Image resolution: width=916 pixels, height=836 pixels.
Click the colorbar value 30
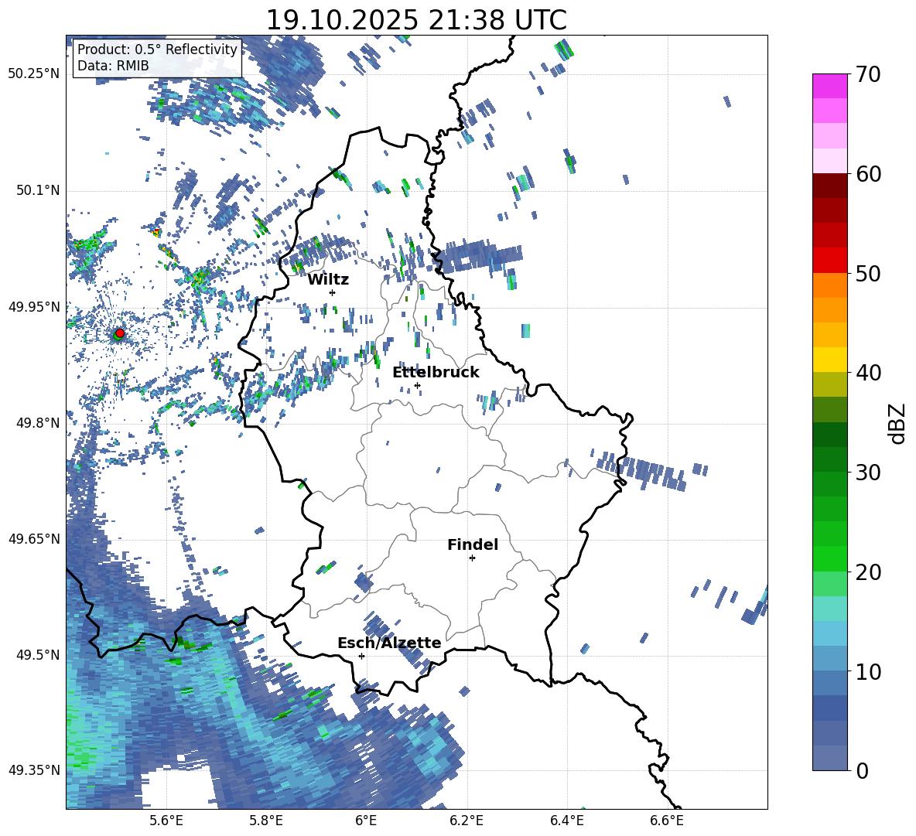coord(869,473)
